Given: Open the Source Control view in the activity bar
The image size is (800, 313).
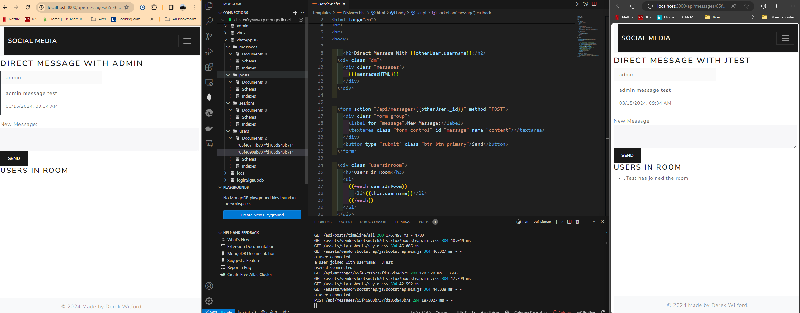Looking at the screenshot, I should pyautogui.click(x=209, y=36).
